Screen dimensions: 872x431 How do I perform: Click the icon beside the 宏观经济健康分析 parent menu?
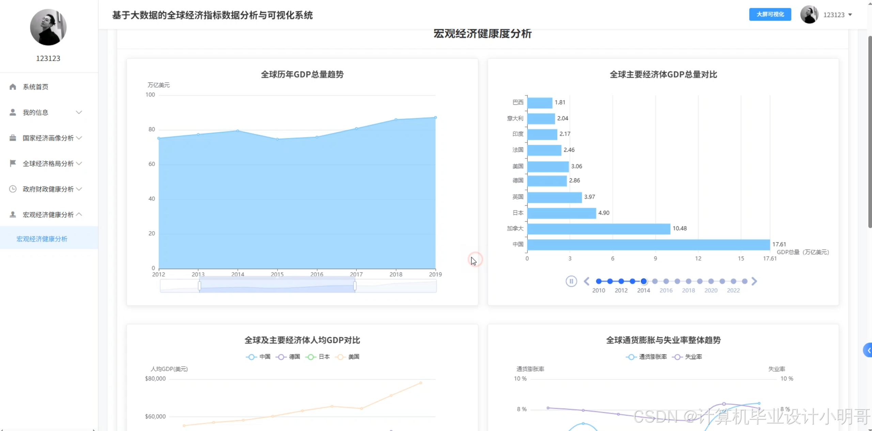tap(13, 214)
